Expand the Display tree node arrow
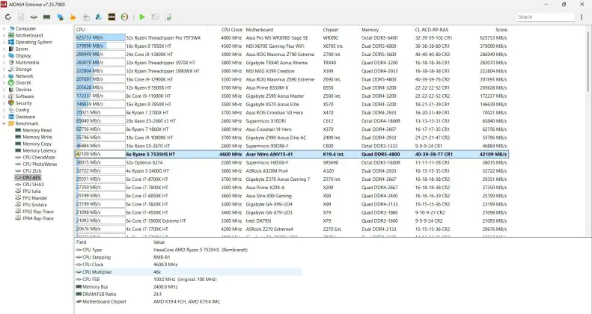The width and height of the screenshot is (592, 314). pos(4,56)
